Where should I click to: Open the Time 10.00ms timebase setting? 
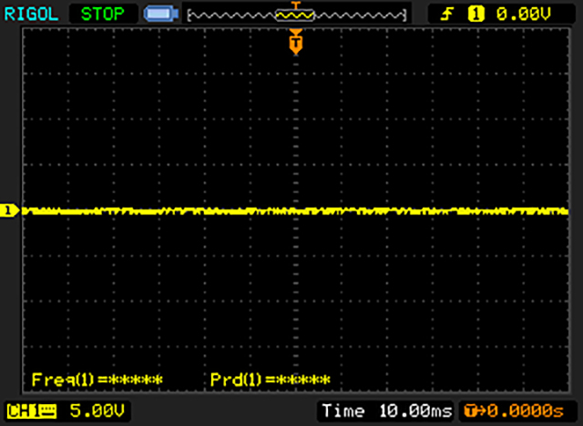point(387,411)
